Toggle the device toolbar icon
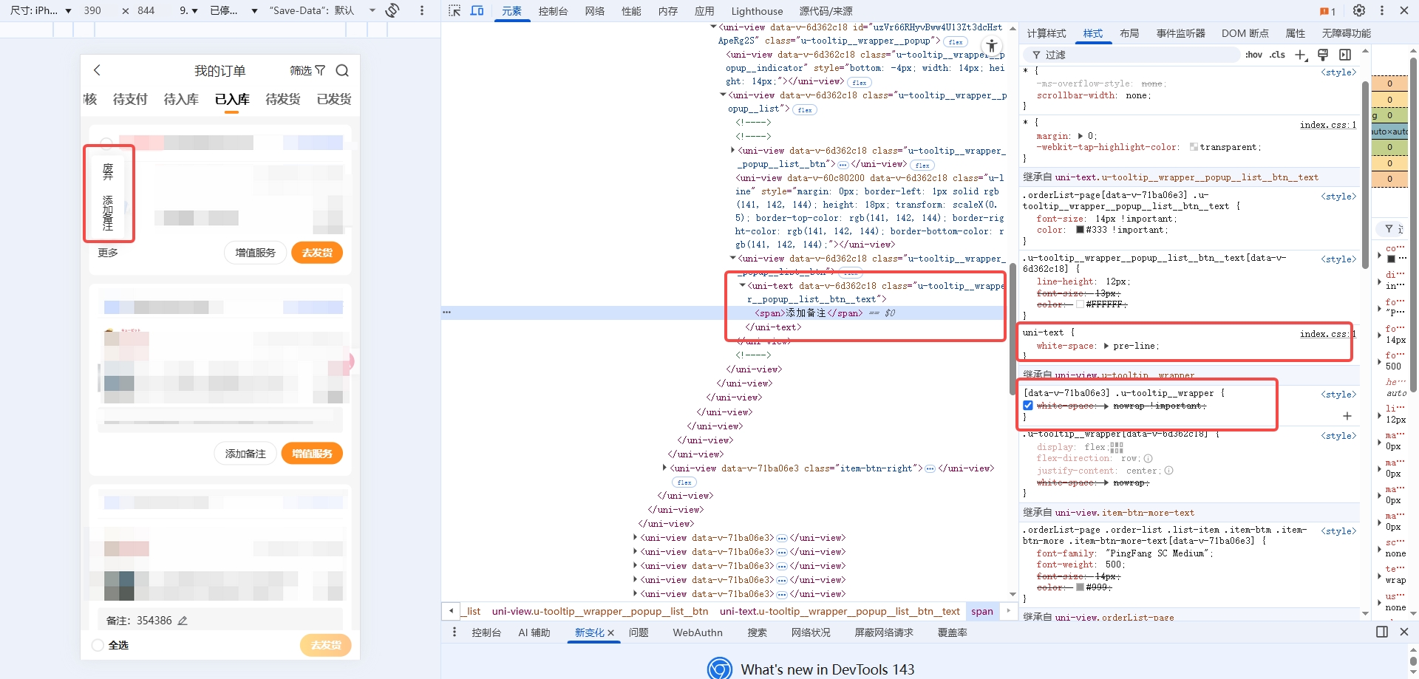1419x679 pixels. click(x=477, y=10)
